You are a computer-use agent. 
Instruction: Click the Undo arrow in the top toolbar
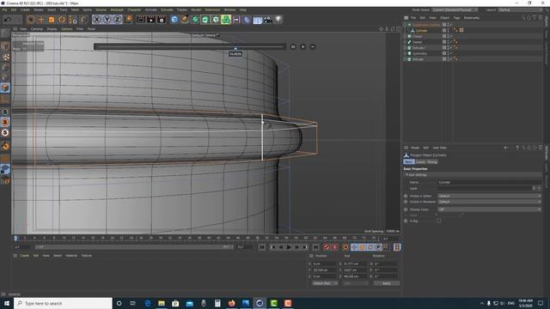pos(8,20)
